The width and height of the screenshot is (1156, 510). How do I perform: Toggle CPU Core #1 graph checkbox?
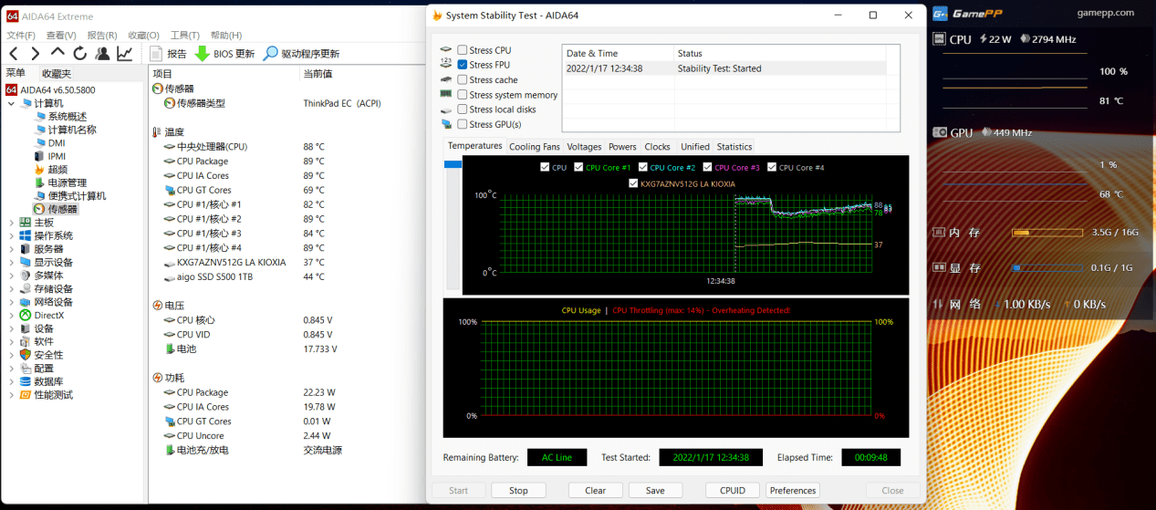[578, 168]
